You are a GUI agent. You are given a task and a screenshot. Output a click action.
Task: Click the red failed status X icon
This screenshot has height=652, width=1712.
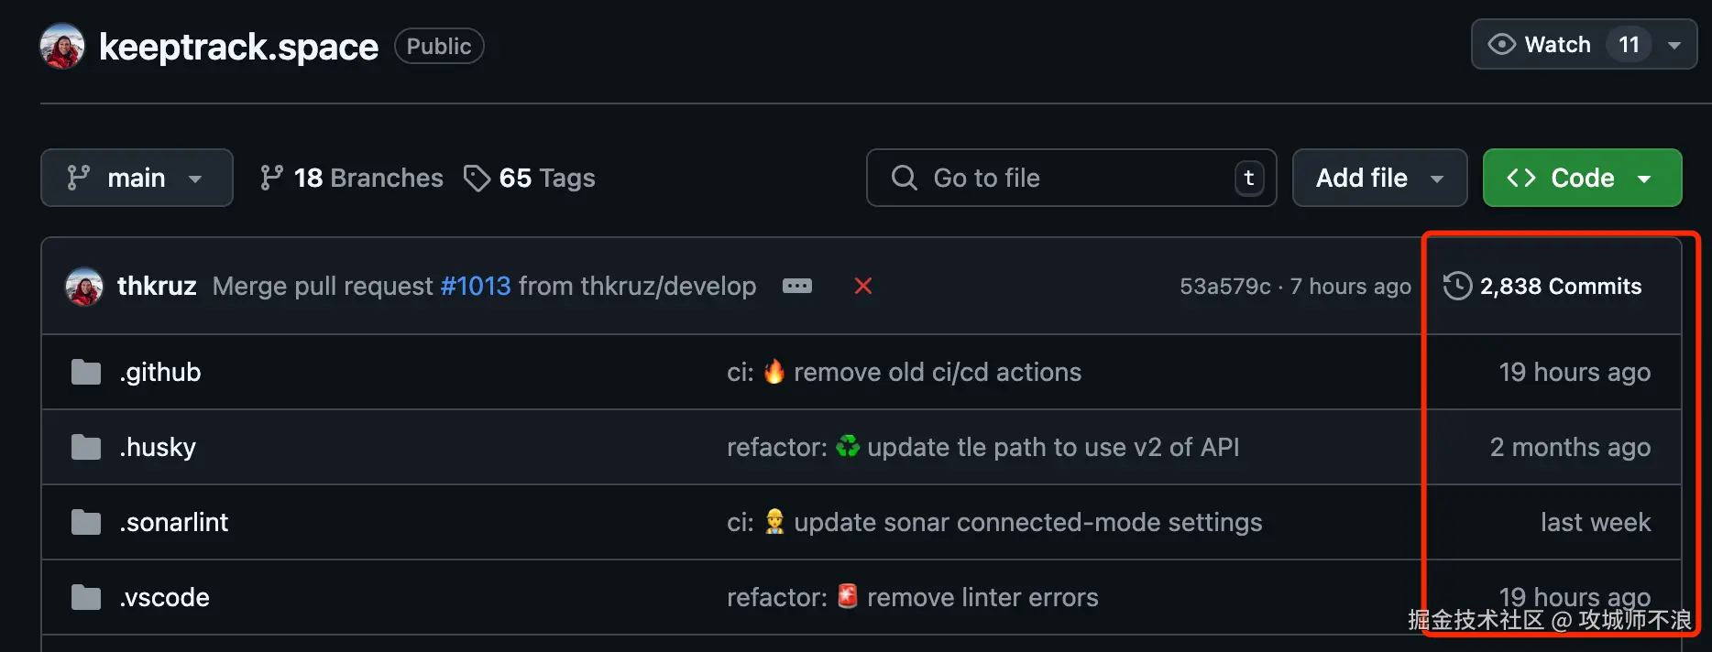(x=862, y=286)
